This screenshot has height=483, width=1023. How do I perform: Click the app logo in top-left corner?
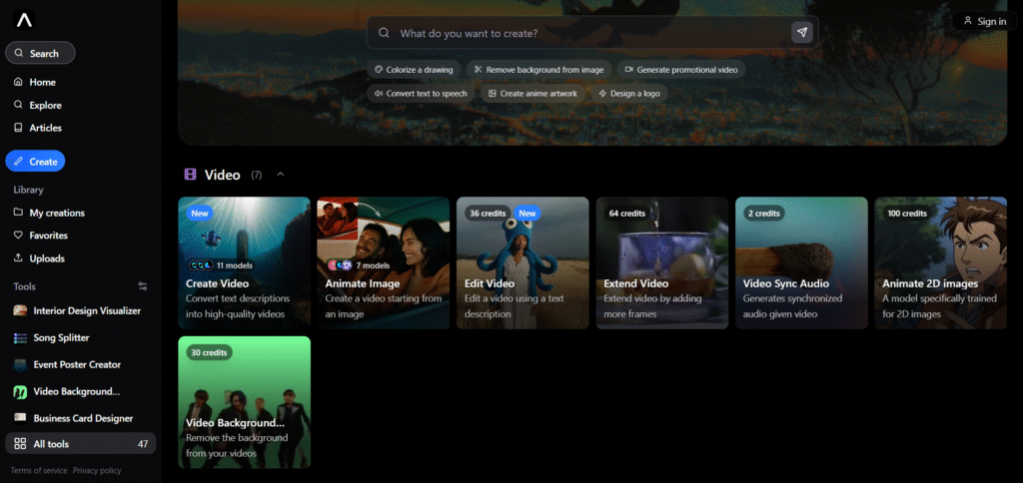tap(24, 19)
